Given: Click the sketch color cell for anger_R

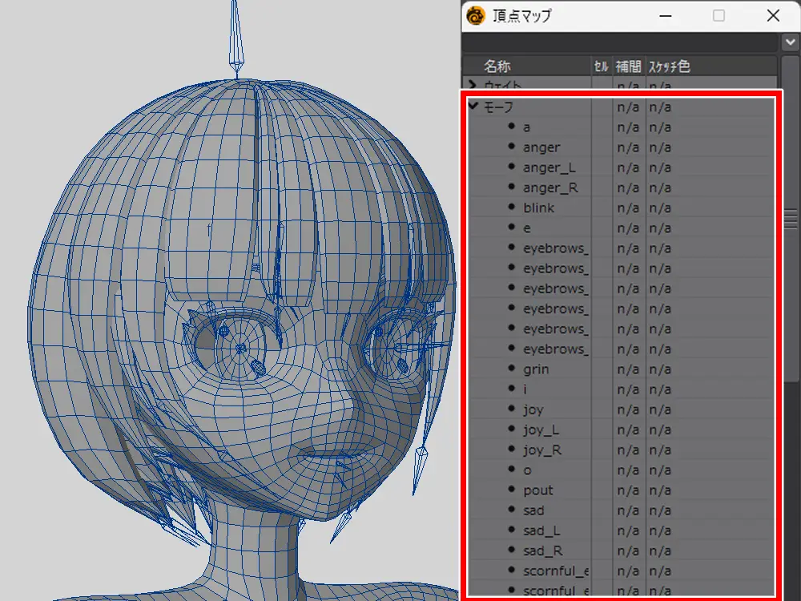Looking at the screenshot, I should click(x=661, y=188).
